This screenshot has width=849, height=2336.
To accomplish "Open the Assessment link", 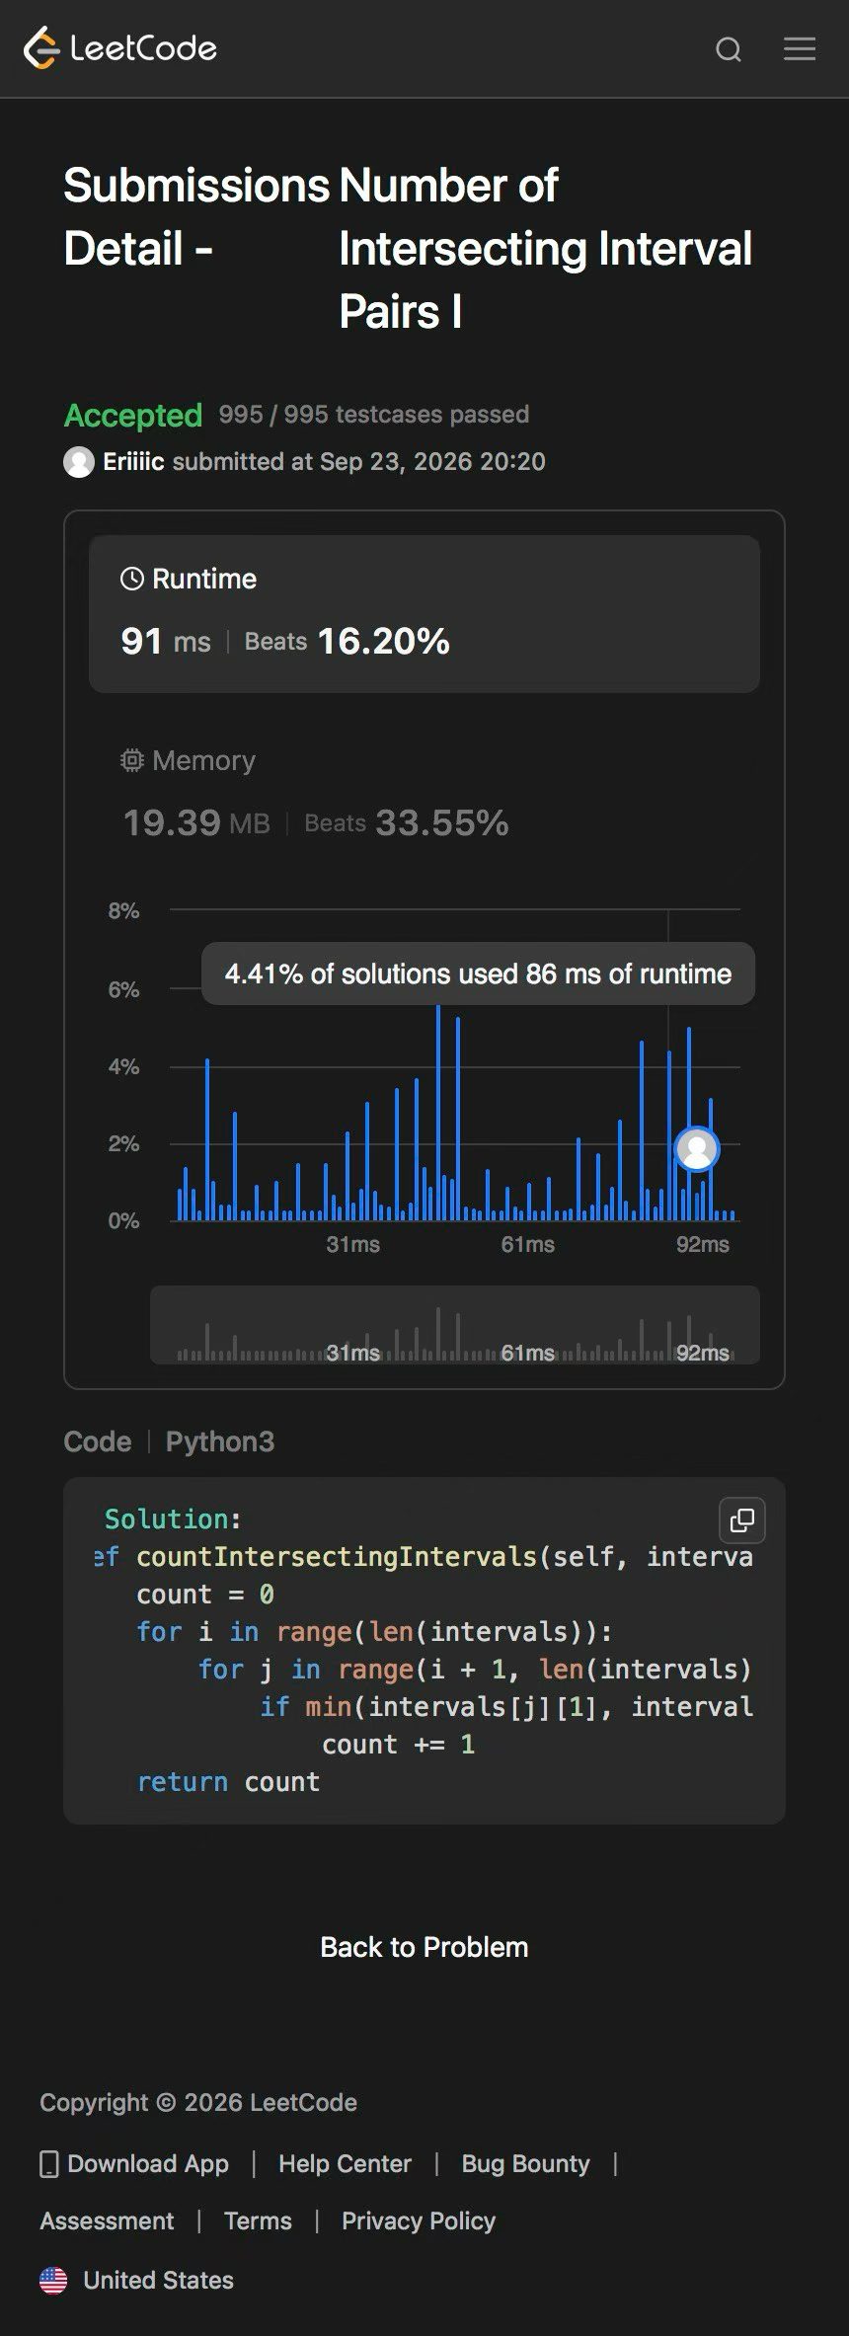I will click(x=107, y=2220).
